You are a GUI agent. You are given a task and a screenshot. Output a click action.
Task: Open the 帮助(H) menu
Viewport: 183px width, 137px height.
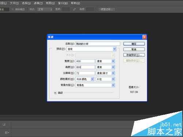(75, 3)
